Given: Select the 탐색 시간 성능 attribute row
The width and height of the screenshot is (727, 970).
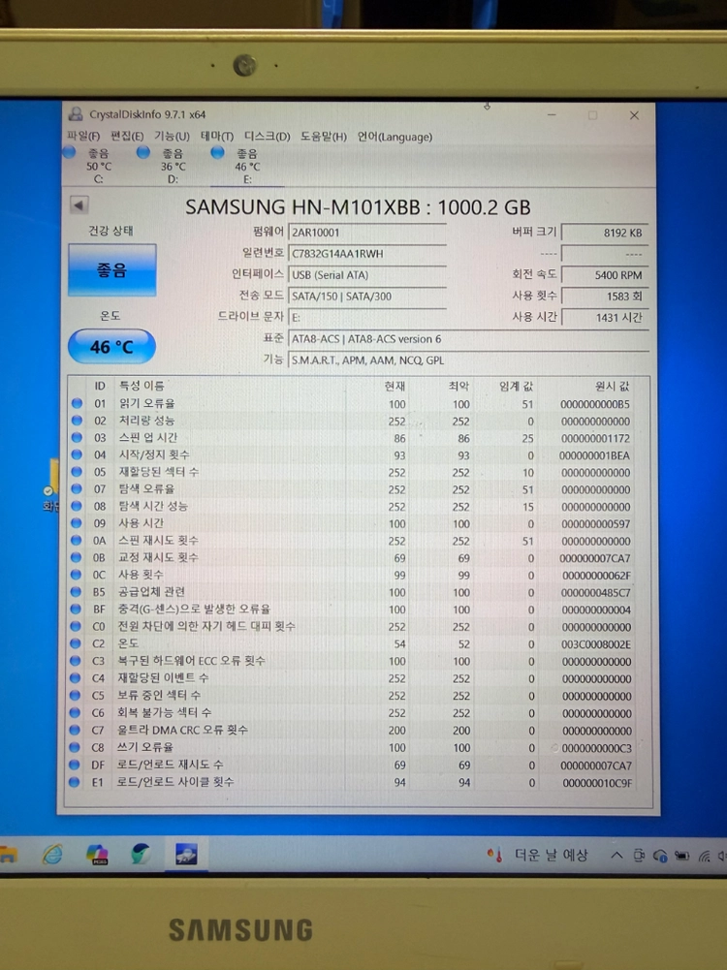Looking at the screenshot, I should [359, 507].
